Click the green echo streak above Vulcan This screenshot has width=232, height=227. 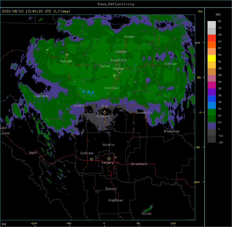148,209
